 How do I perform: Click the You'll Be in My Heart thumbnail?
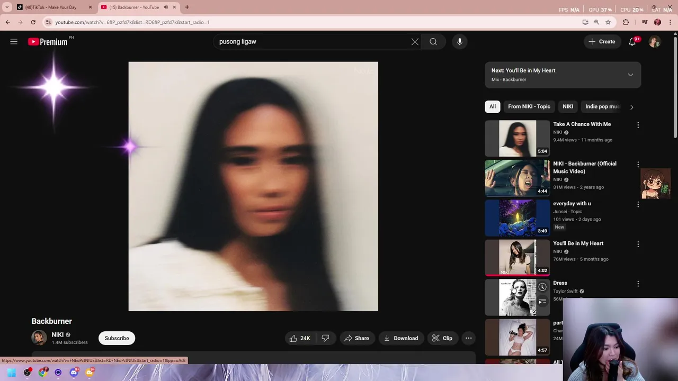click(x=518, y=258)
